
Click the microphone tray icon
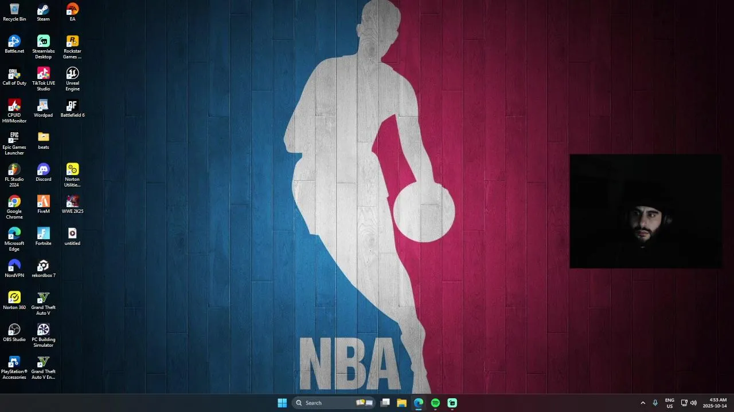coord(655,403)
